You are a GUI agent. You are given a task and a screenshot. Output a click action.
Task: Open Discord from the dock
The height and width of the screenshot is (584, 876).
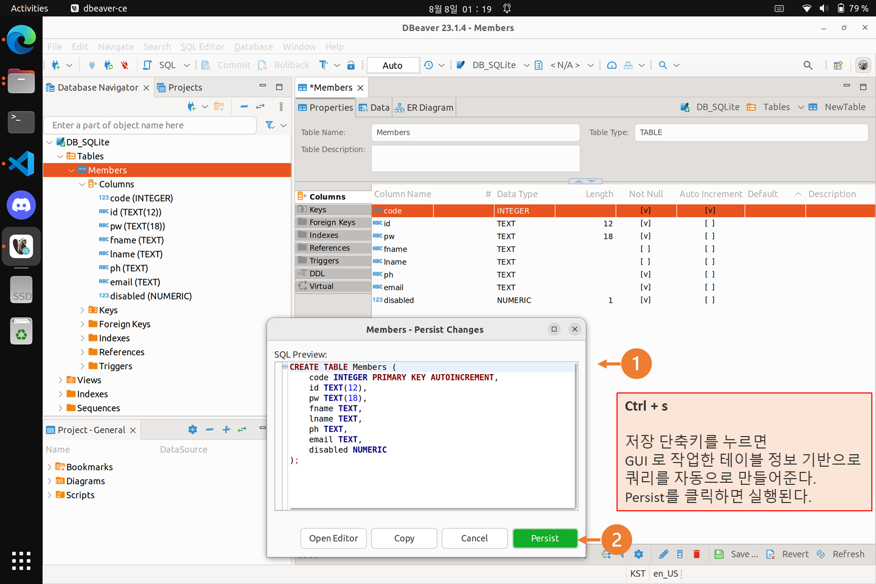click(x=21, y=205)
